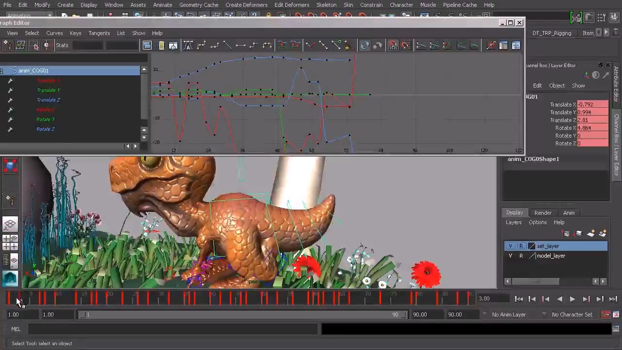The width and height of the screenshot is (622, 350).
Task: Toggle visibility V of set_layer
Action: (510, 246)
